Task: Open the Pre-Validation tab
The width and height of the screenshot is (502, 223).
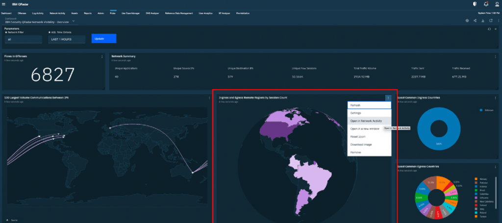Action: point(243,13)
